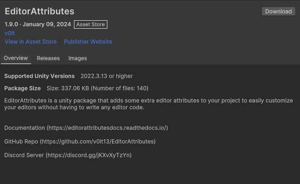Image resolution: width=300 pixels, height=184 pixels.
Task: Click the Package Size label
Action: pos(23,88)
